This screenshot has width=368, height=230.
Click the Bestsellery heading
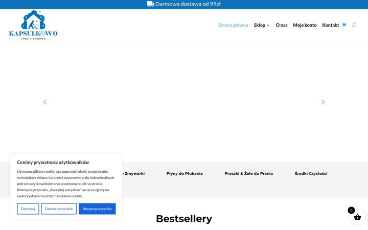point(184,219)
